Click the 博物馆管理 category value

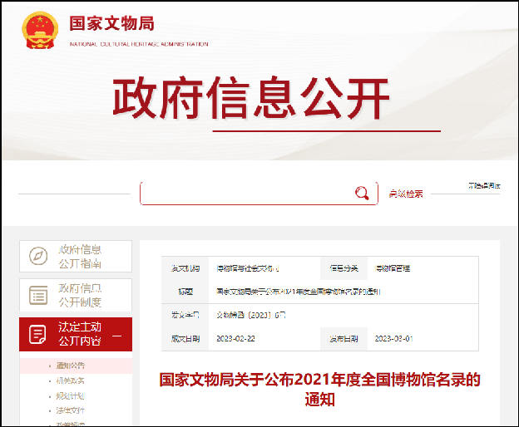393,268
